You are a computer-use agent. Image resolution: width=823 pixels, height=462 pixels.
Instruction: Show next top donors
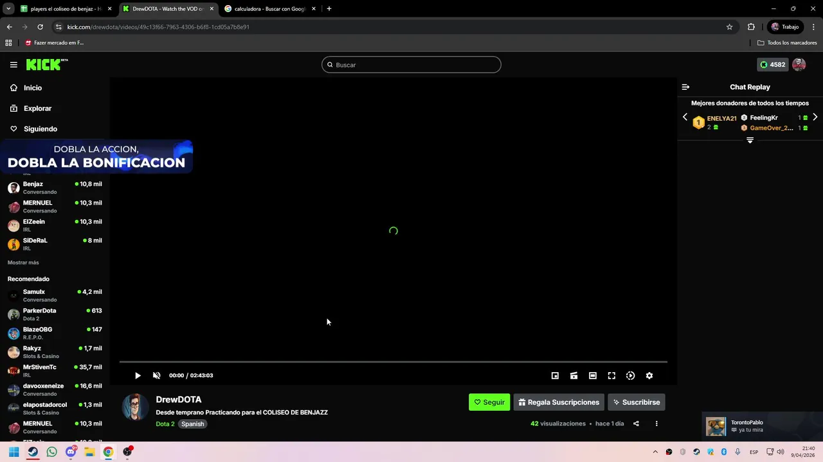(x=815, y=117)
